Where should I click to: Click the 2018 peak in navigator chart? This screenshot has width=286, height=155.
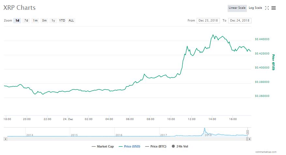205,129
